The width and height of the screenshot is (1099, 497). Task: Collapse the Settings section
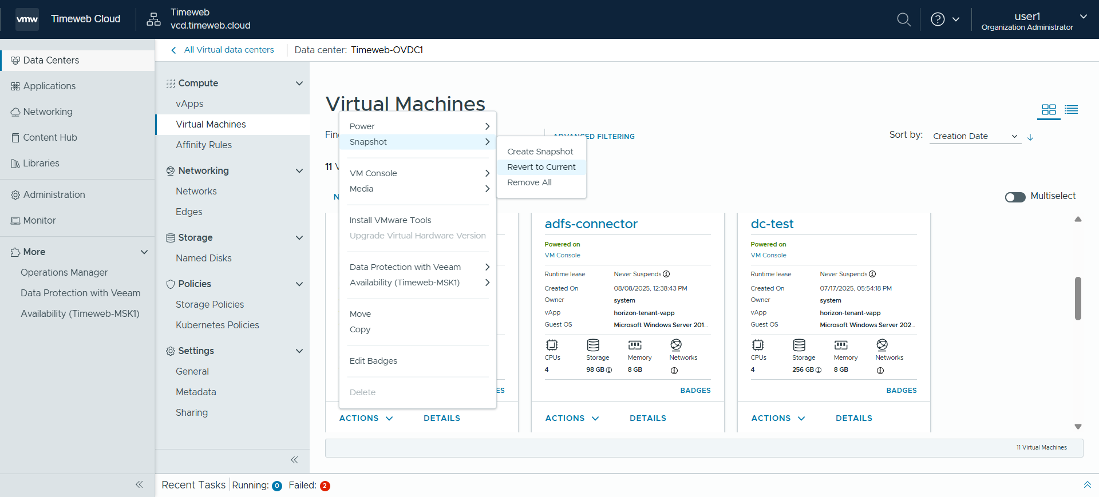[299, 351]
